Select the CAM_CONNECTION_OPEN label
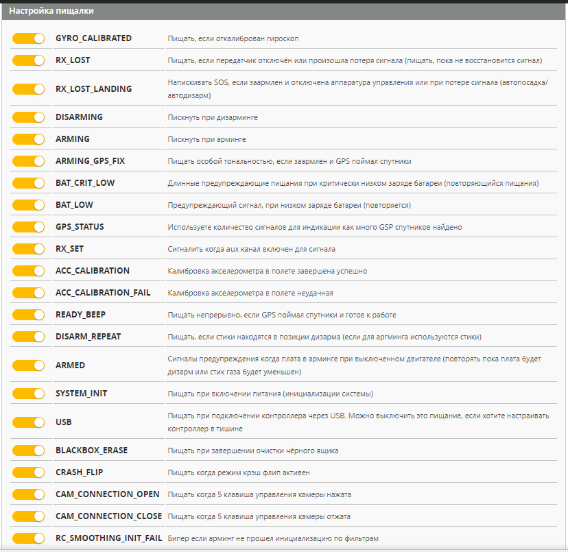 click(x=108, y=494)
